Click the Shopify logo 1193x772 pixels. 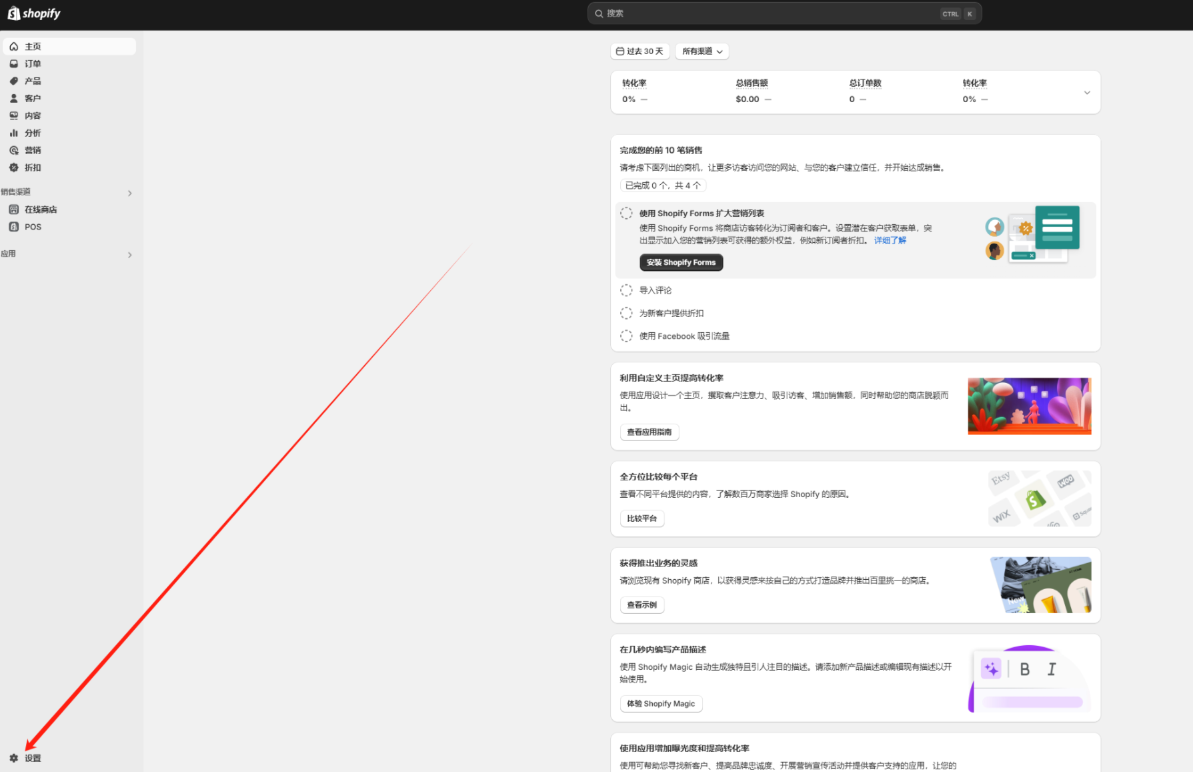(x=34, y=13)
